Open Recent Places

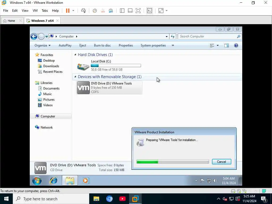53,72
